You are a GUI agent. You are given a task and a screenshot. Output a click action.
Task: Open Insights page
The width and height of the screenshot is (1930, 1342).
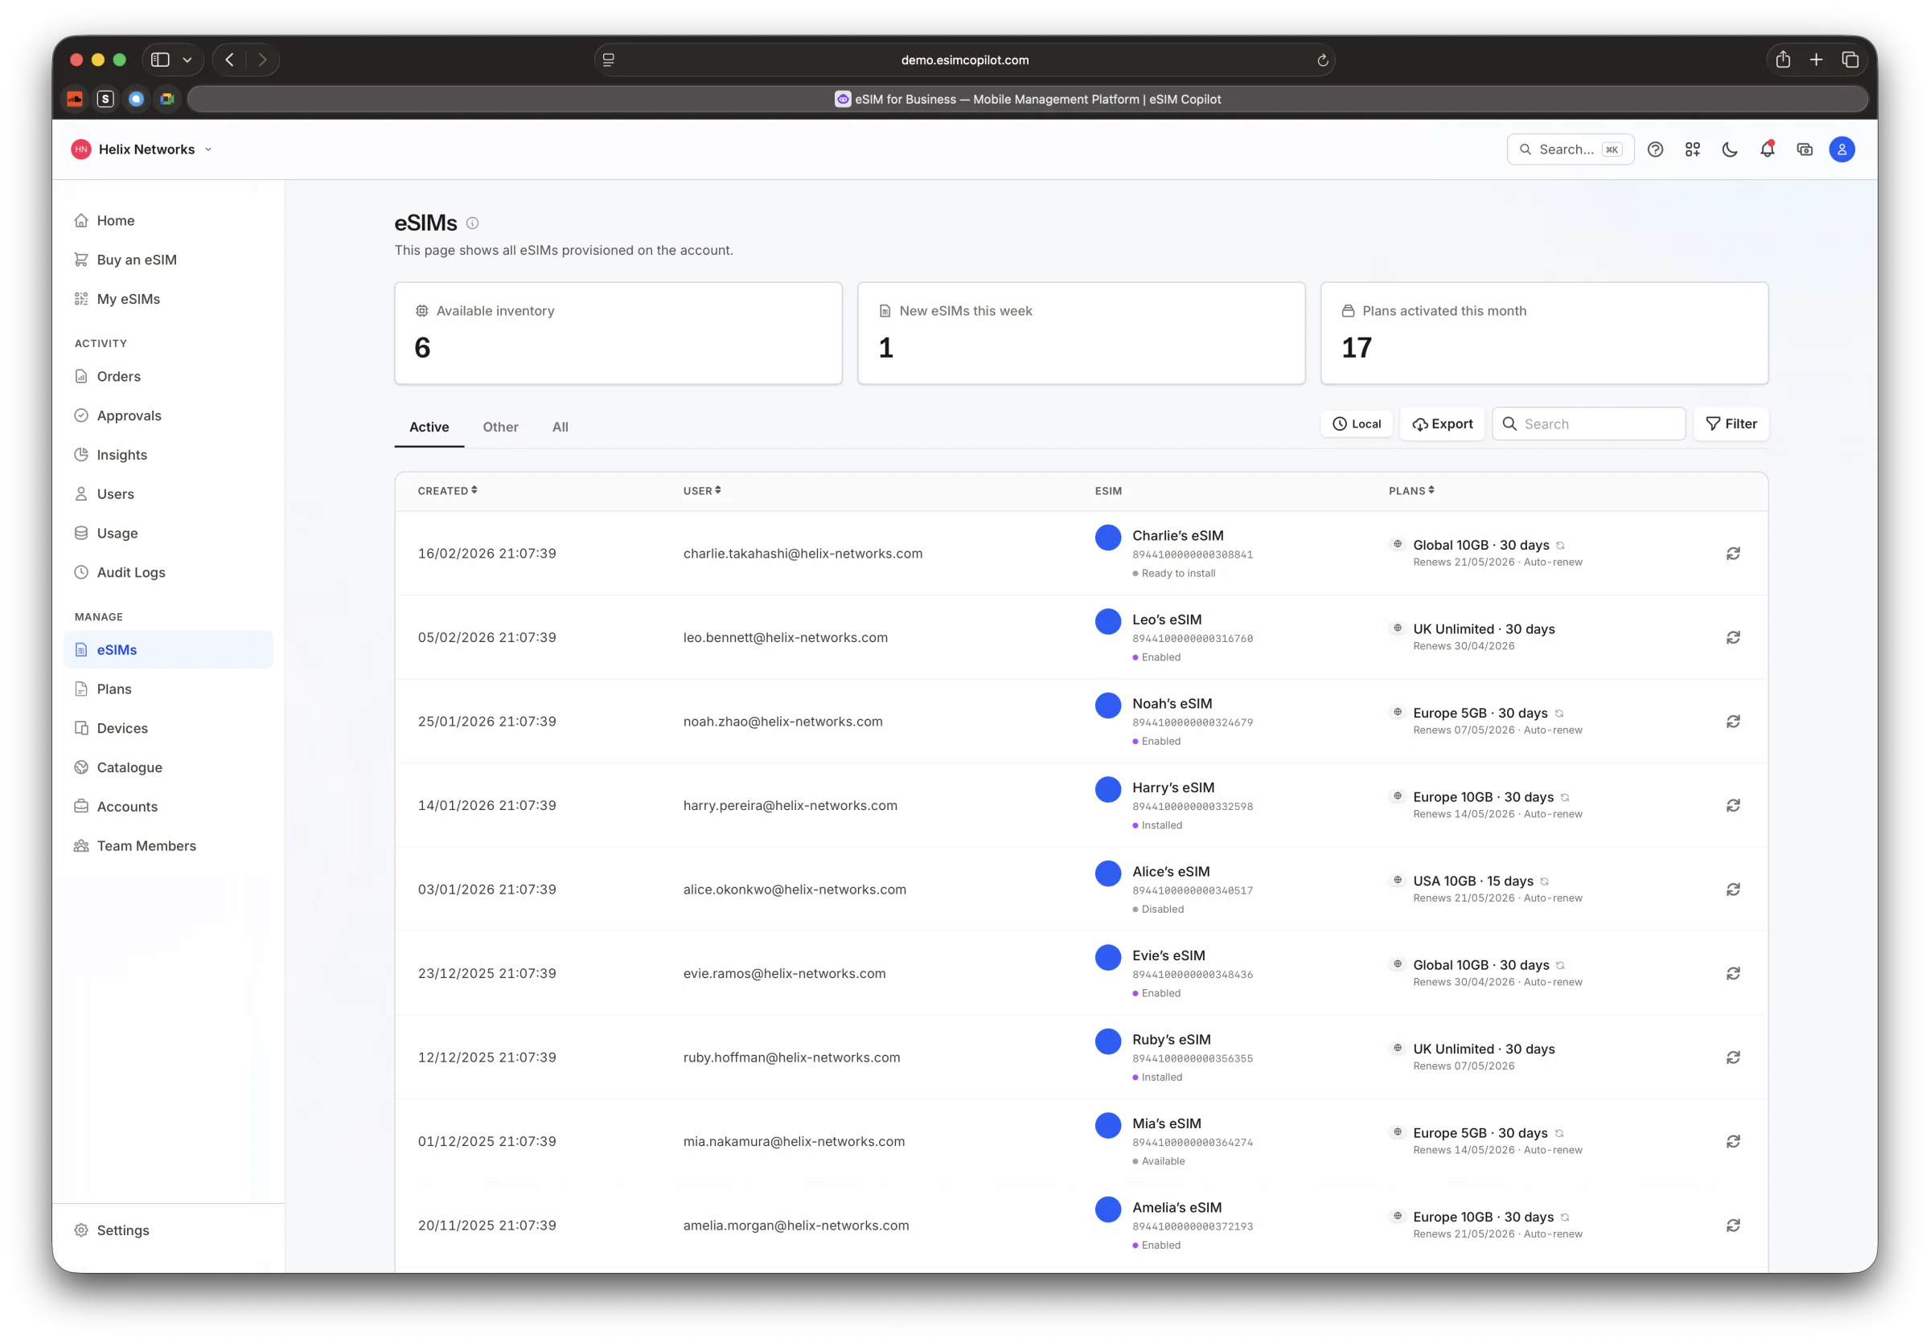pos(168,454)
